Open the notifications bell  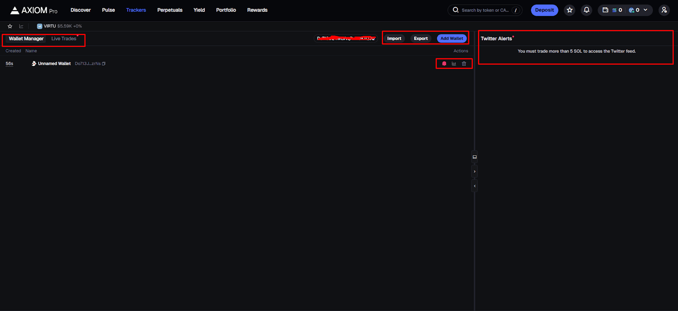pyautogui.click(x=586, y=10)
